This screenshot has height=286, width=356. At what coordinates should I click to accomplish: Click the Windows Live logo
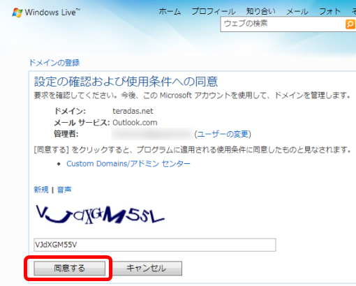point(46,13)
